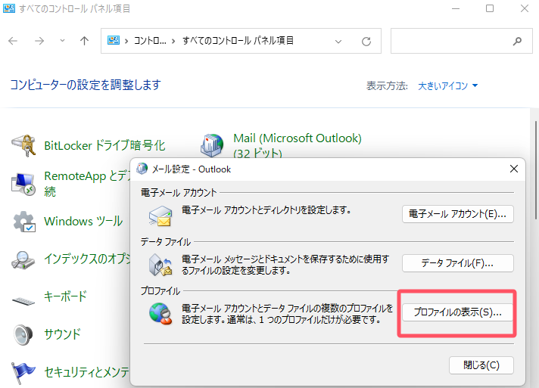Open サウンド link
The height and width of the screenshot is (388, 539).
pos(62,334)
